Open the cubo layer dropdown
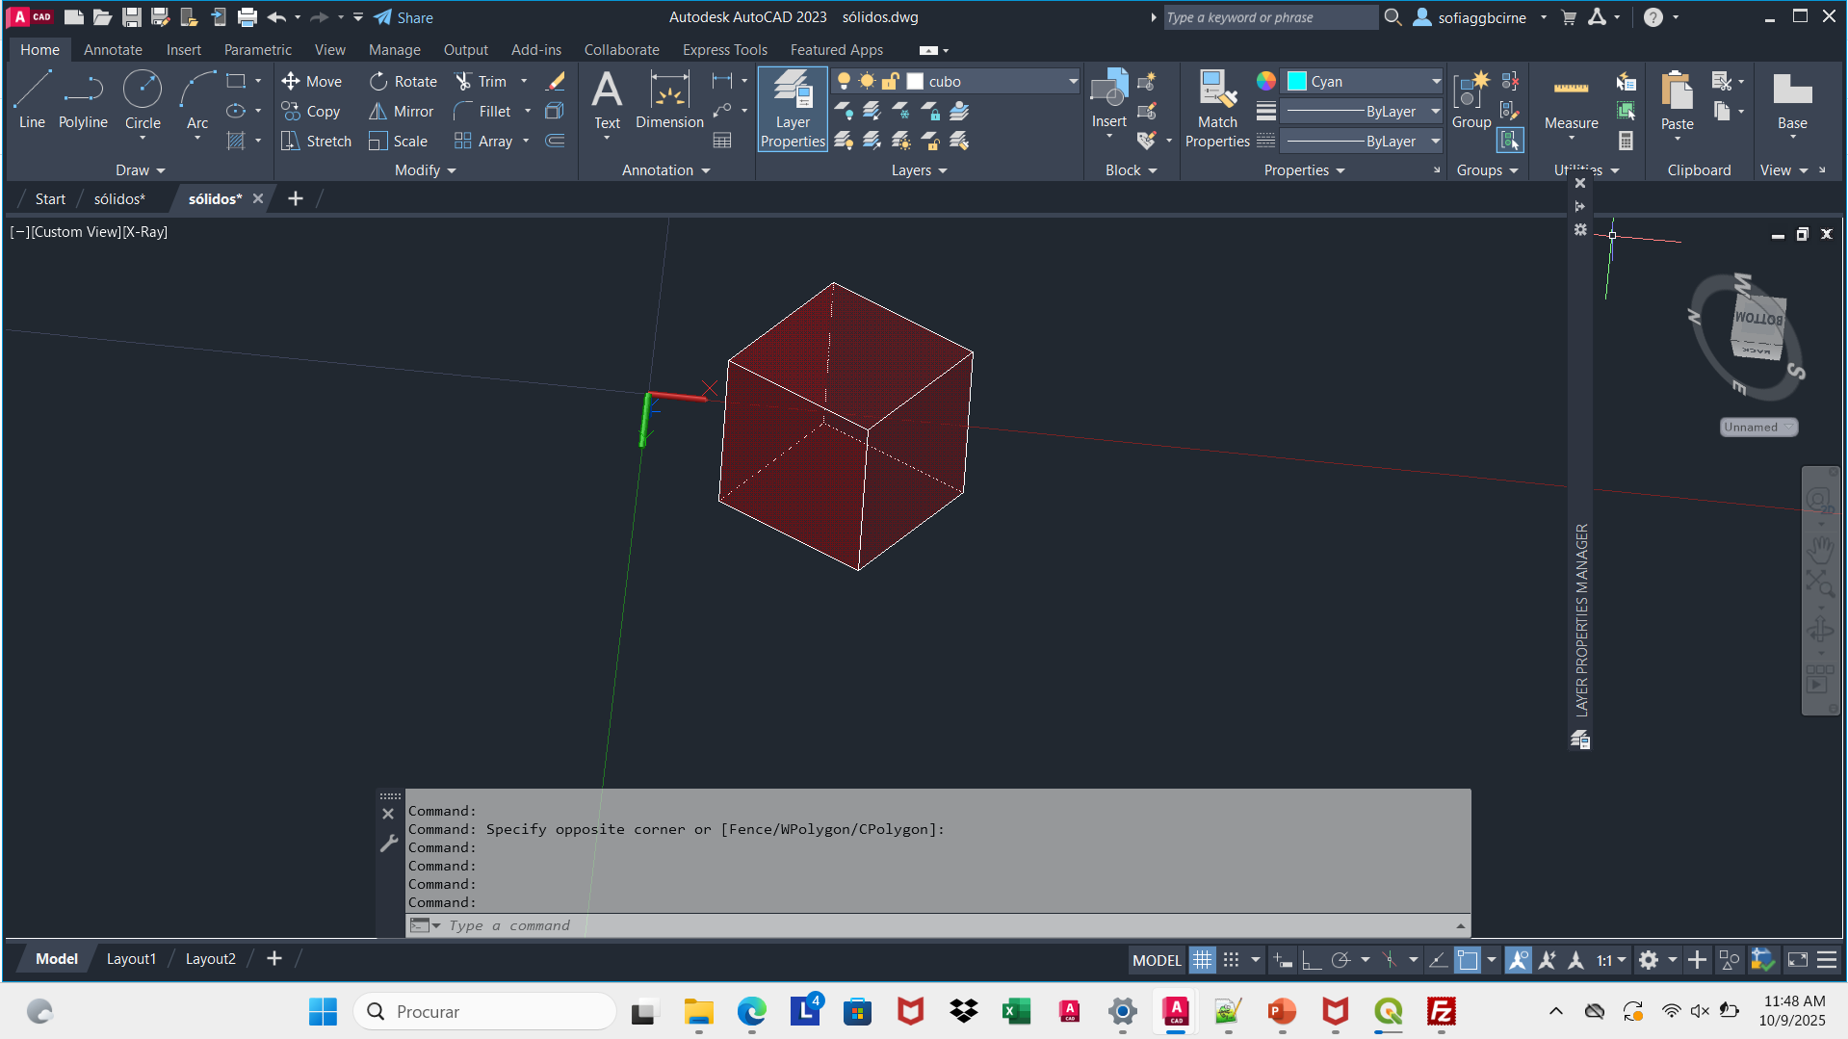1848x1039 pixels. click(x=1073, y=82)
